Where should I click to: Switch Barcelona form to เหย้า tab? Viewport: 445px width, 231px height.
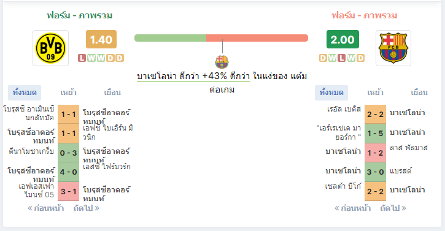coord(375,93)
